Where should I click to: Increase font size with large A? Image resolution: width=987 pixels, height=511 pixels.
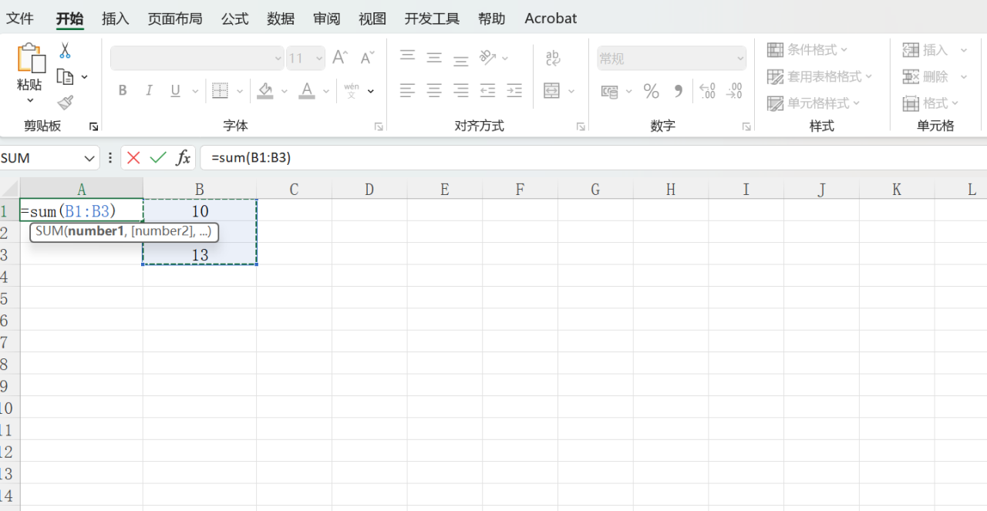point(340,58)
